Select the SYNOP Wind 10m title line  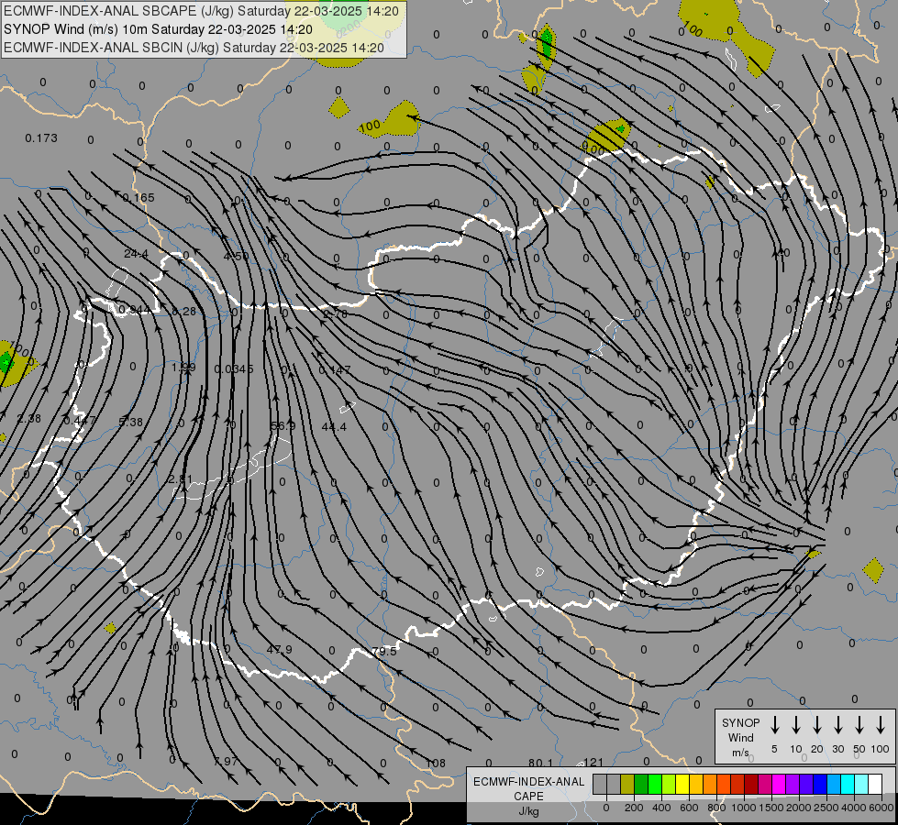point(158,29)
